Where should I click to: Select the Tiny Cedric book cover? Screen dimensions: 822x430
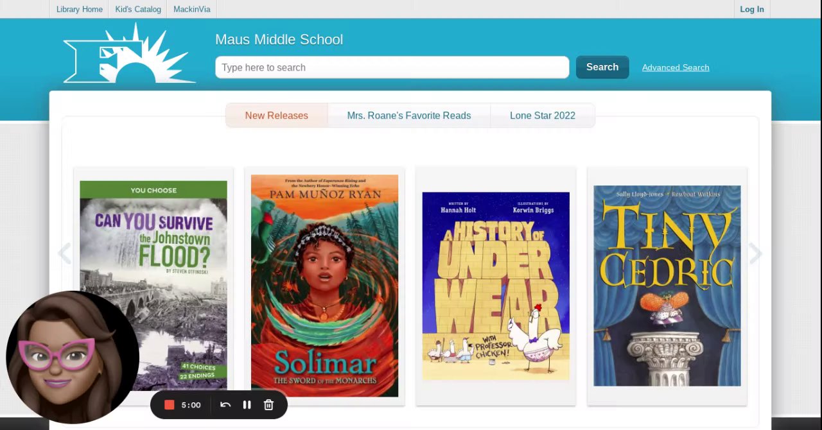click(x=667, y=286)
